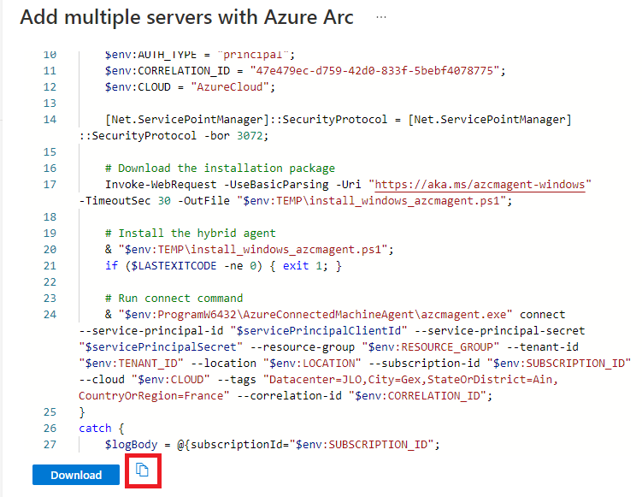The width and height of the screenshot is (642, 497).
Task: Click line number 24 in the gutter
Action: (x=50, y=314)
